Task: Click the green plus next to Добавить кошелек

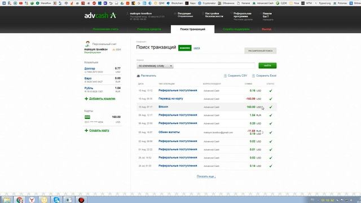Action: click(x=86, y=99)
